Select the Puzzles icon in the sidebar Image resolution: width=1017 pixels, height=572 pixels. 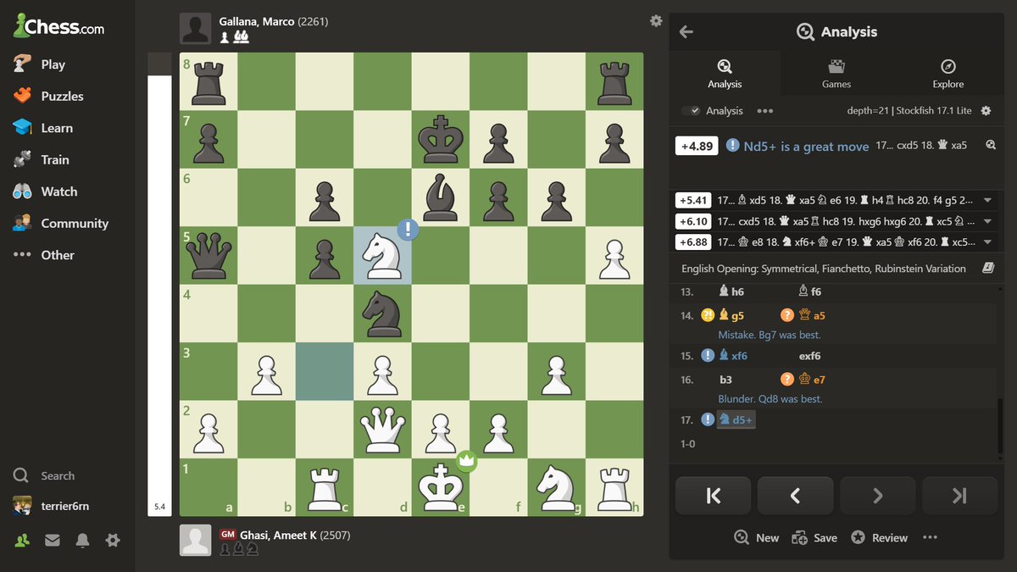[23, 96]
